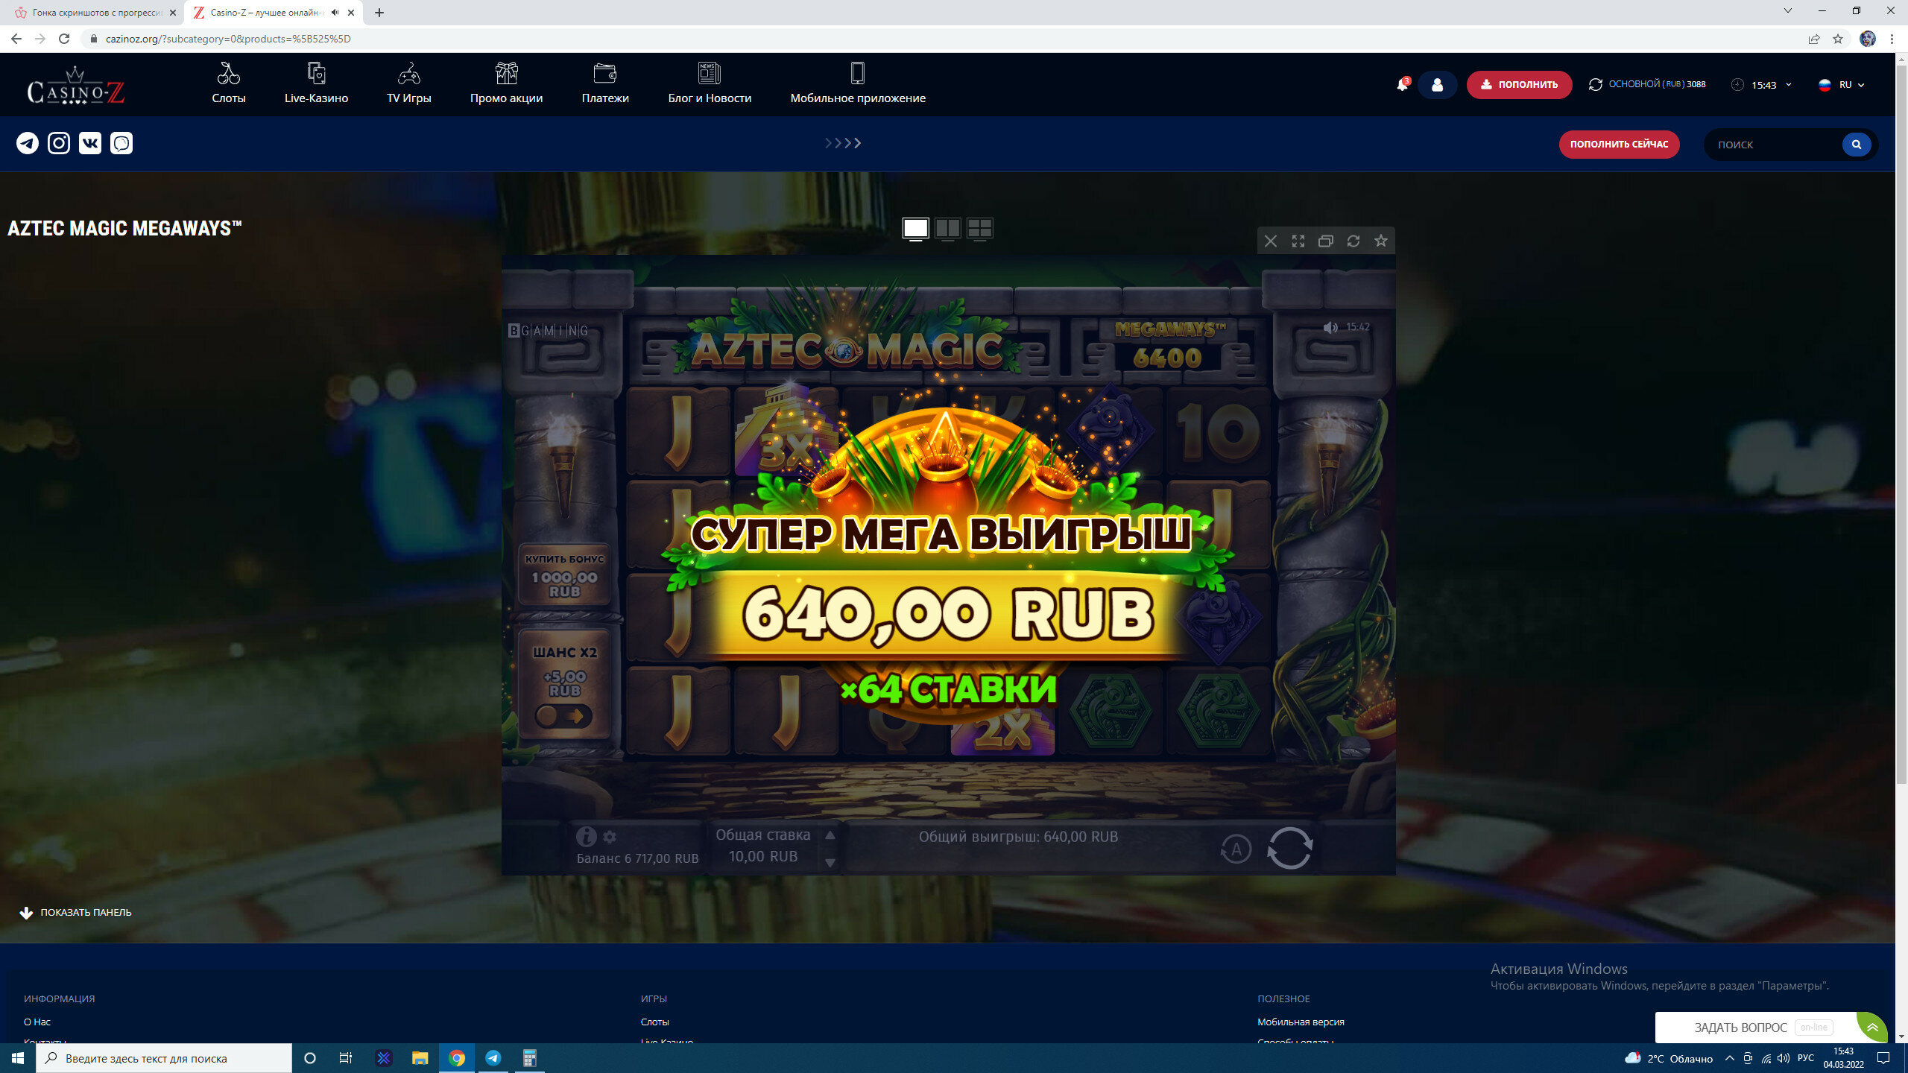1908x1073 pixels.
Task: Open the VK social icon
Action: (90, 143)
